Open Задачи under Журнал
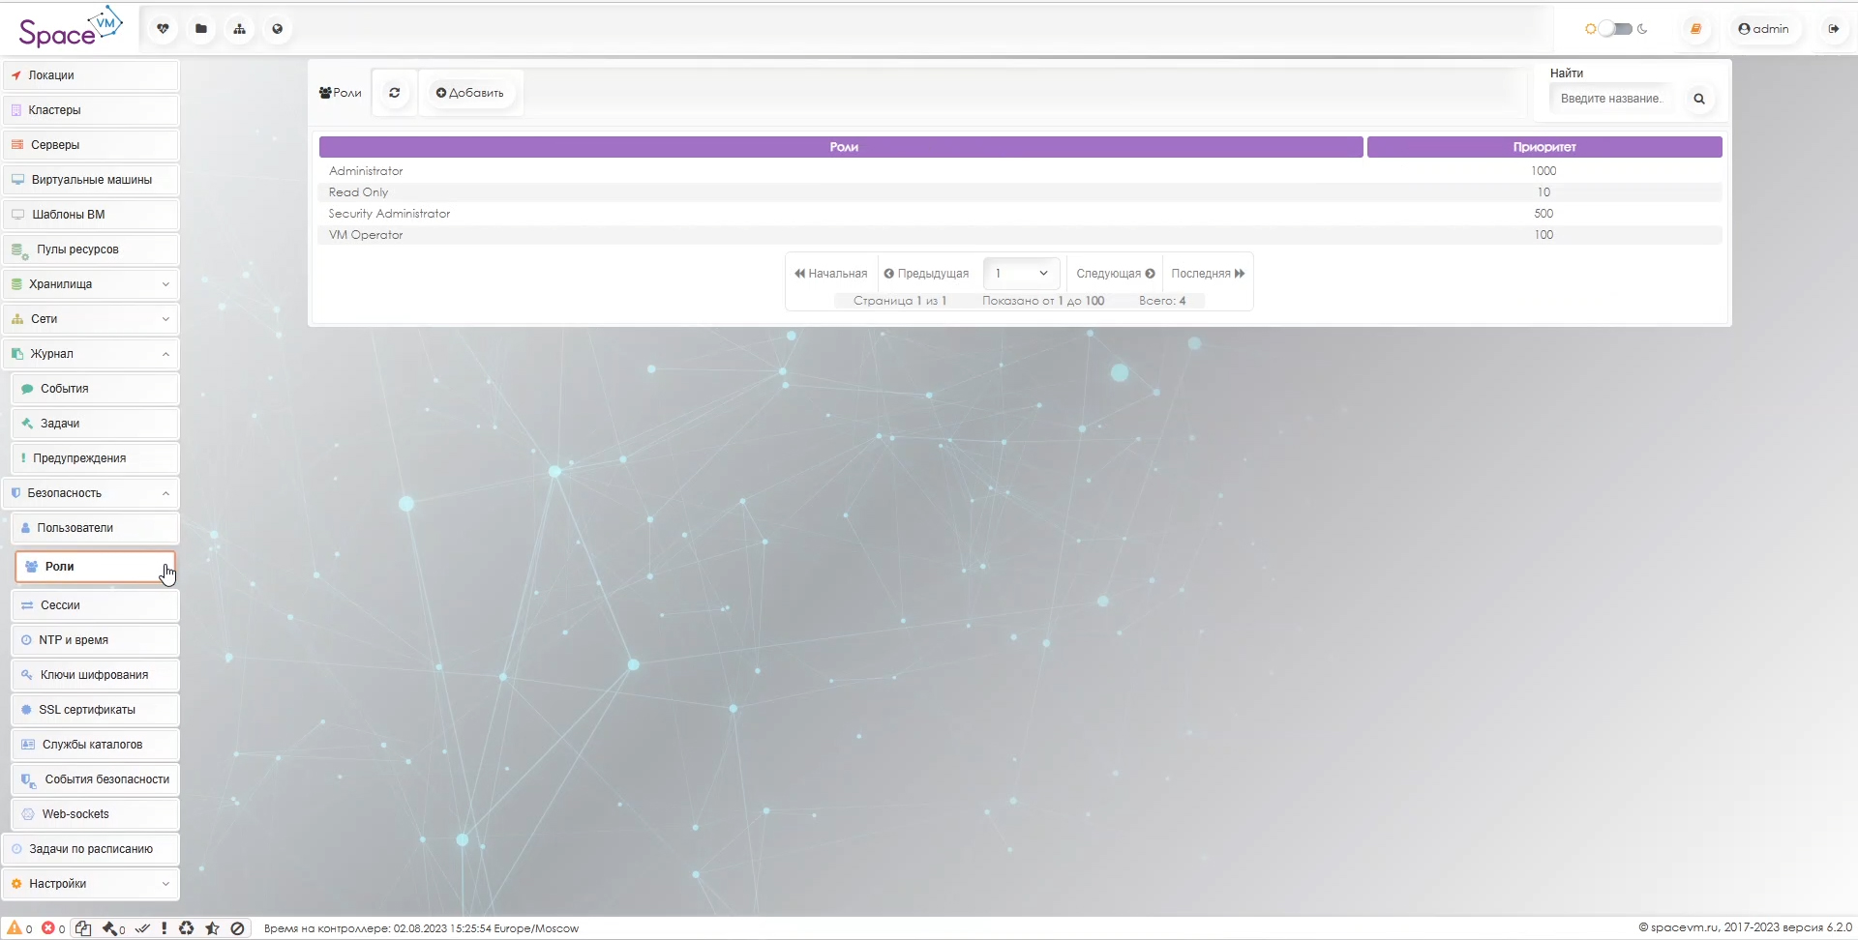Screen dimensions: 1858x940 (x=95, y=424)
